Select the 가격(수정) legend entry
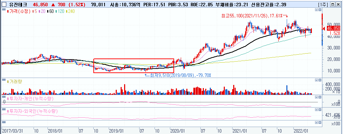The height and width of the screenshot is (134, 343). [x=19, y=11]
